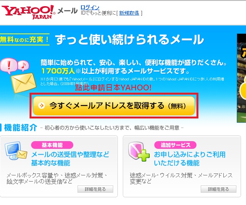This screenshot has height=205, width=246.
Task: Click 詳細を見る under additional services
Action: tap(218, 189)
